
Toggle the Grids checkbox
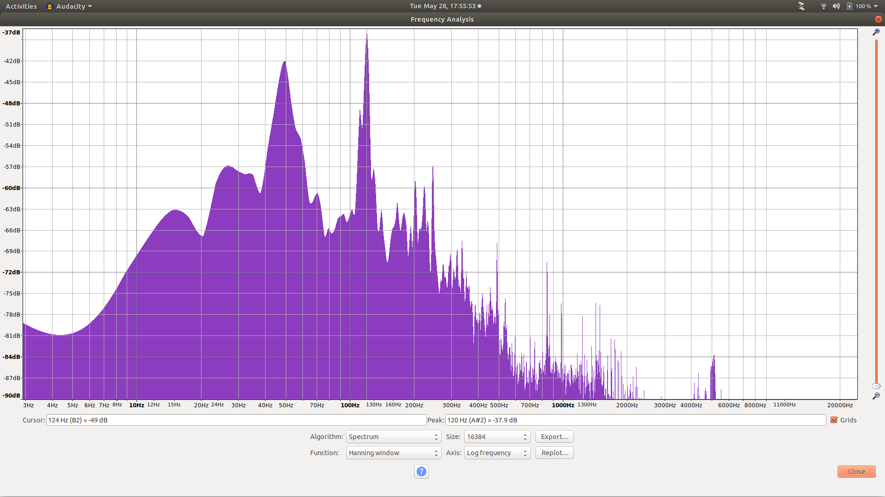pyautogui.click(x=834, y=420)
